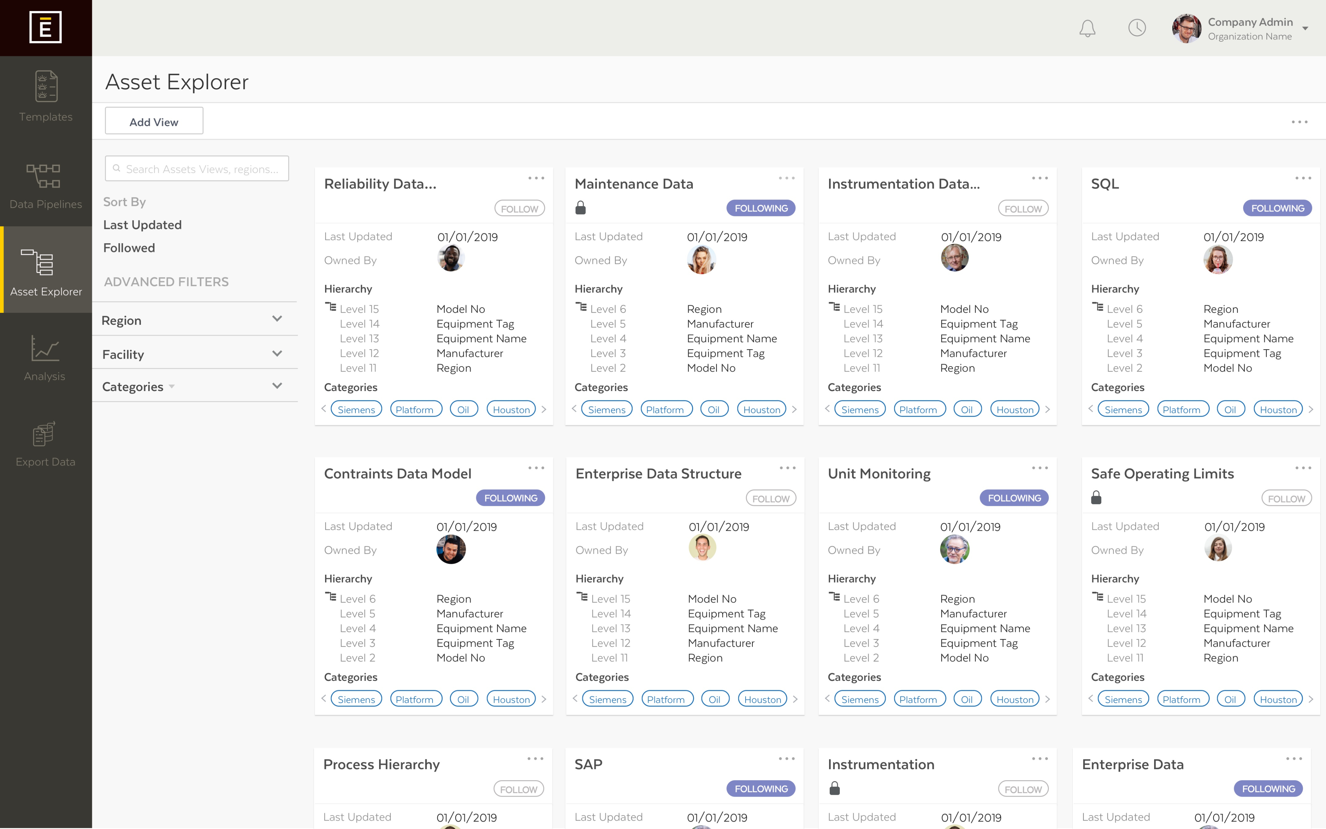The image size is (1326, 829).
Task: Open Export Data in sidebar
Action: pos(45,443)
